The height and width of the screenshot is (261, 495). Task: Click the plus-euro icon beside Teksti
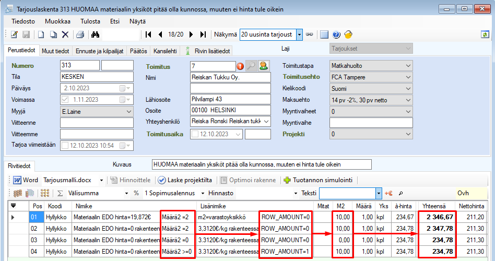coord(388,193)
